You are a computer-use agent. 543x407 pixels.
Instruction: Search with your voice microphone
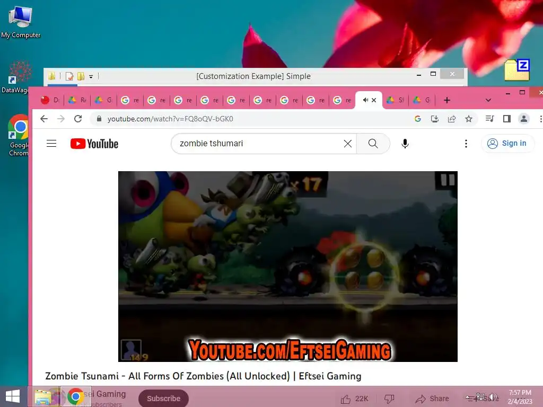pos(405,144)
